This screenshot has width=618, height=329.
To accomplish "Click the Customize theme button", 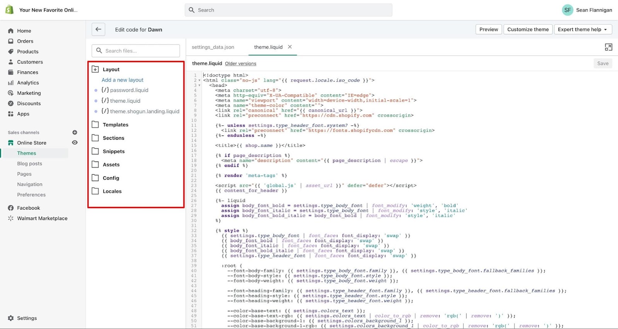I will (x=528, y=29).
